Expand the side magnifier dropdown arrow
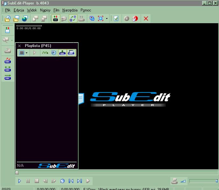Screen dimensions: 219x190 click(x=12, y=40)
